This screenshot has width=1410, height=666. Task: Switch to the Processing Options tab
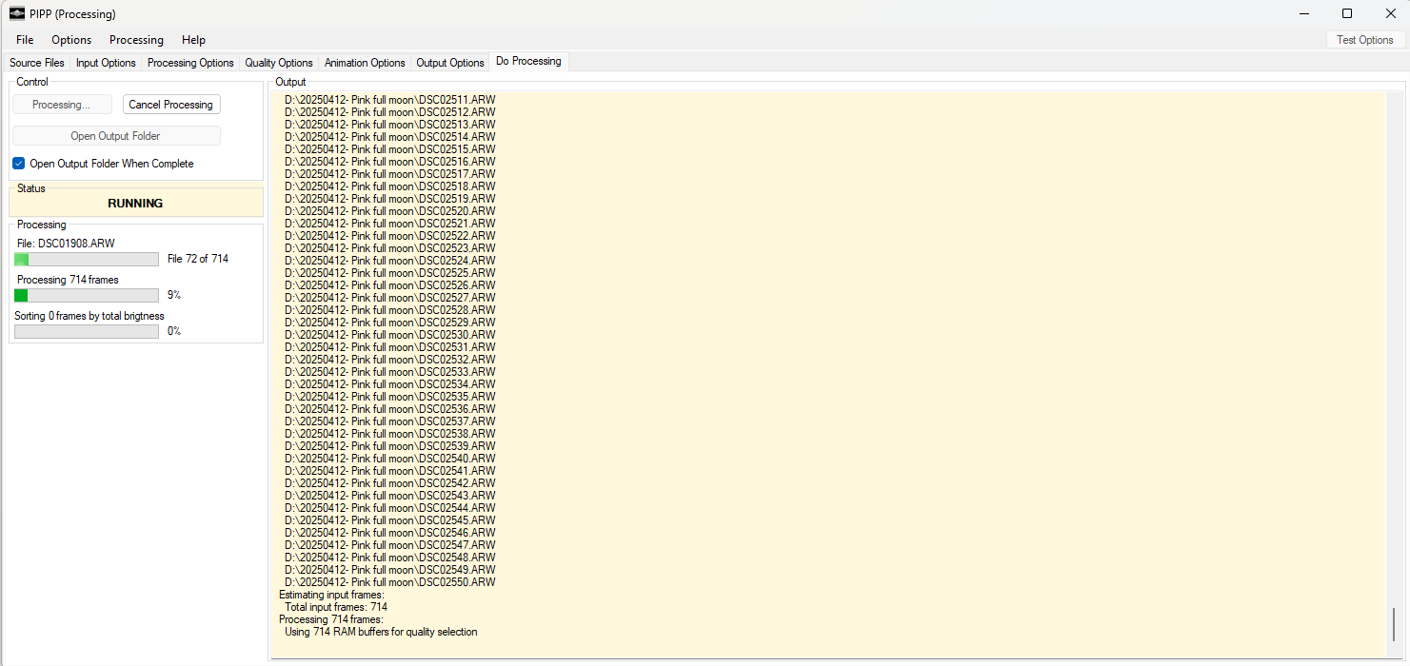click(x=190, y=63)
